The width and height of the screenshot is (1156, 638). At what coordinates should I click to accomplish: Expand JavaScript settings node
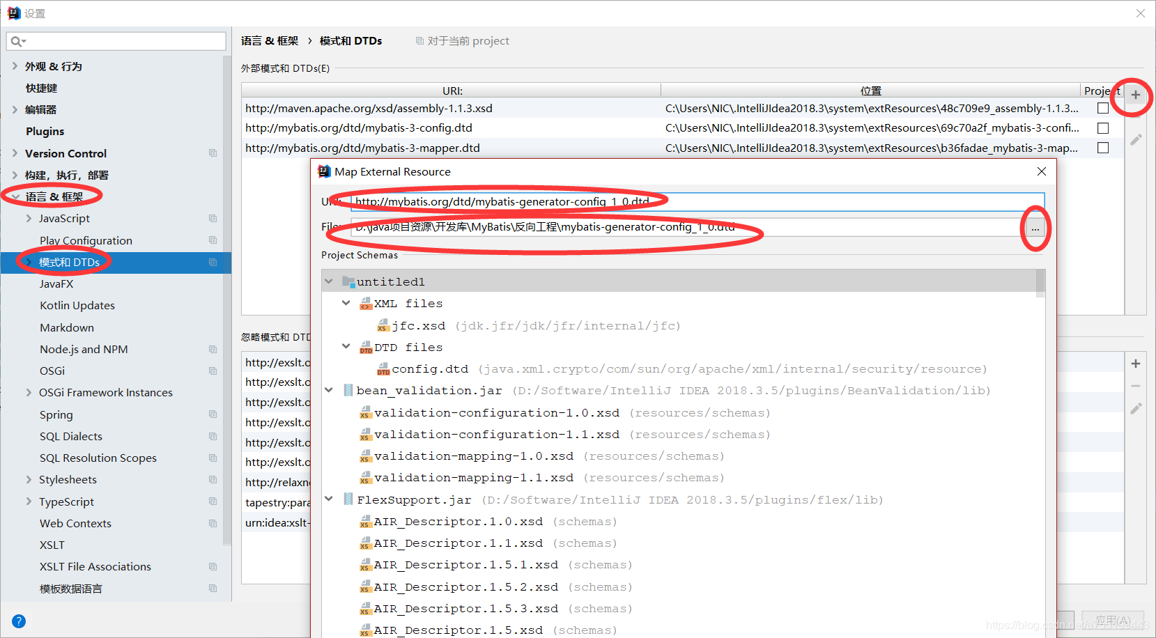[29, 218]
